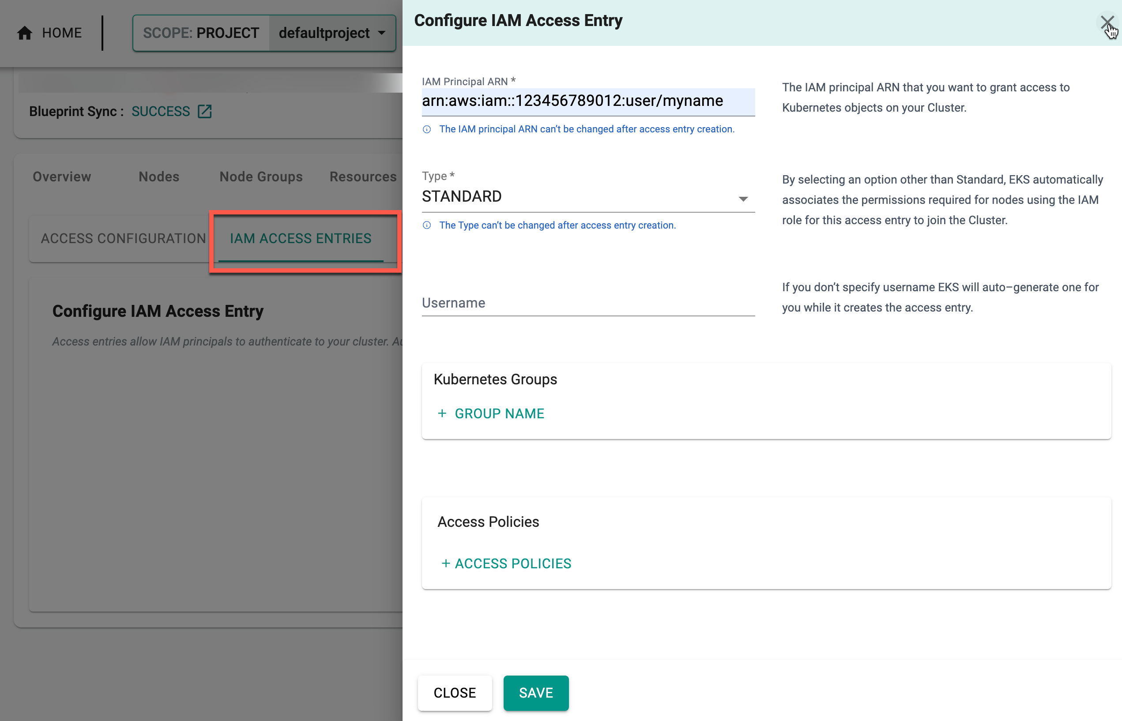Click info icon beside Type note
Viewport: 1122px width, 721px height.
(x=427, y=225)
